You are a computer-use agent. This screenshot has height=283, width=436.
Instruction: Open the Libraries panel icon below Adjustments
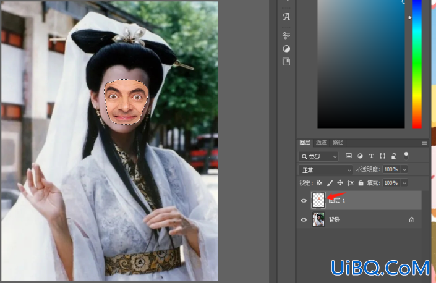coord(286,62)
